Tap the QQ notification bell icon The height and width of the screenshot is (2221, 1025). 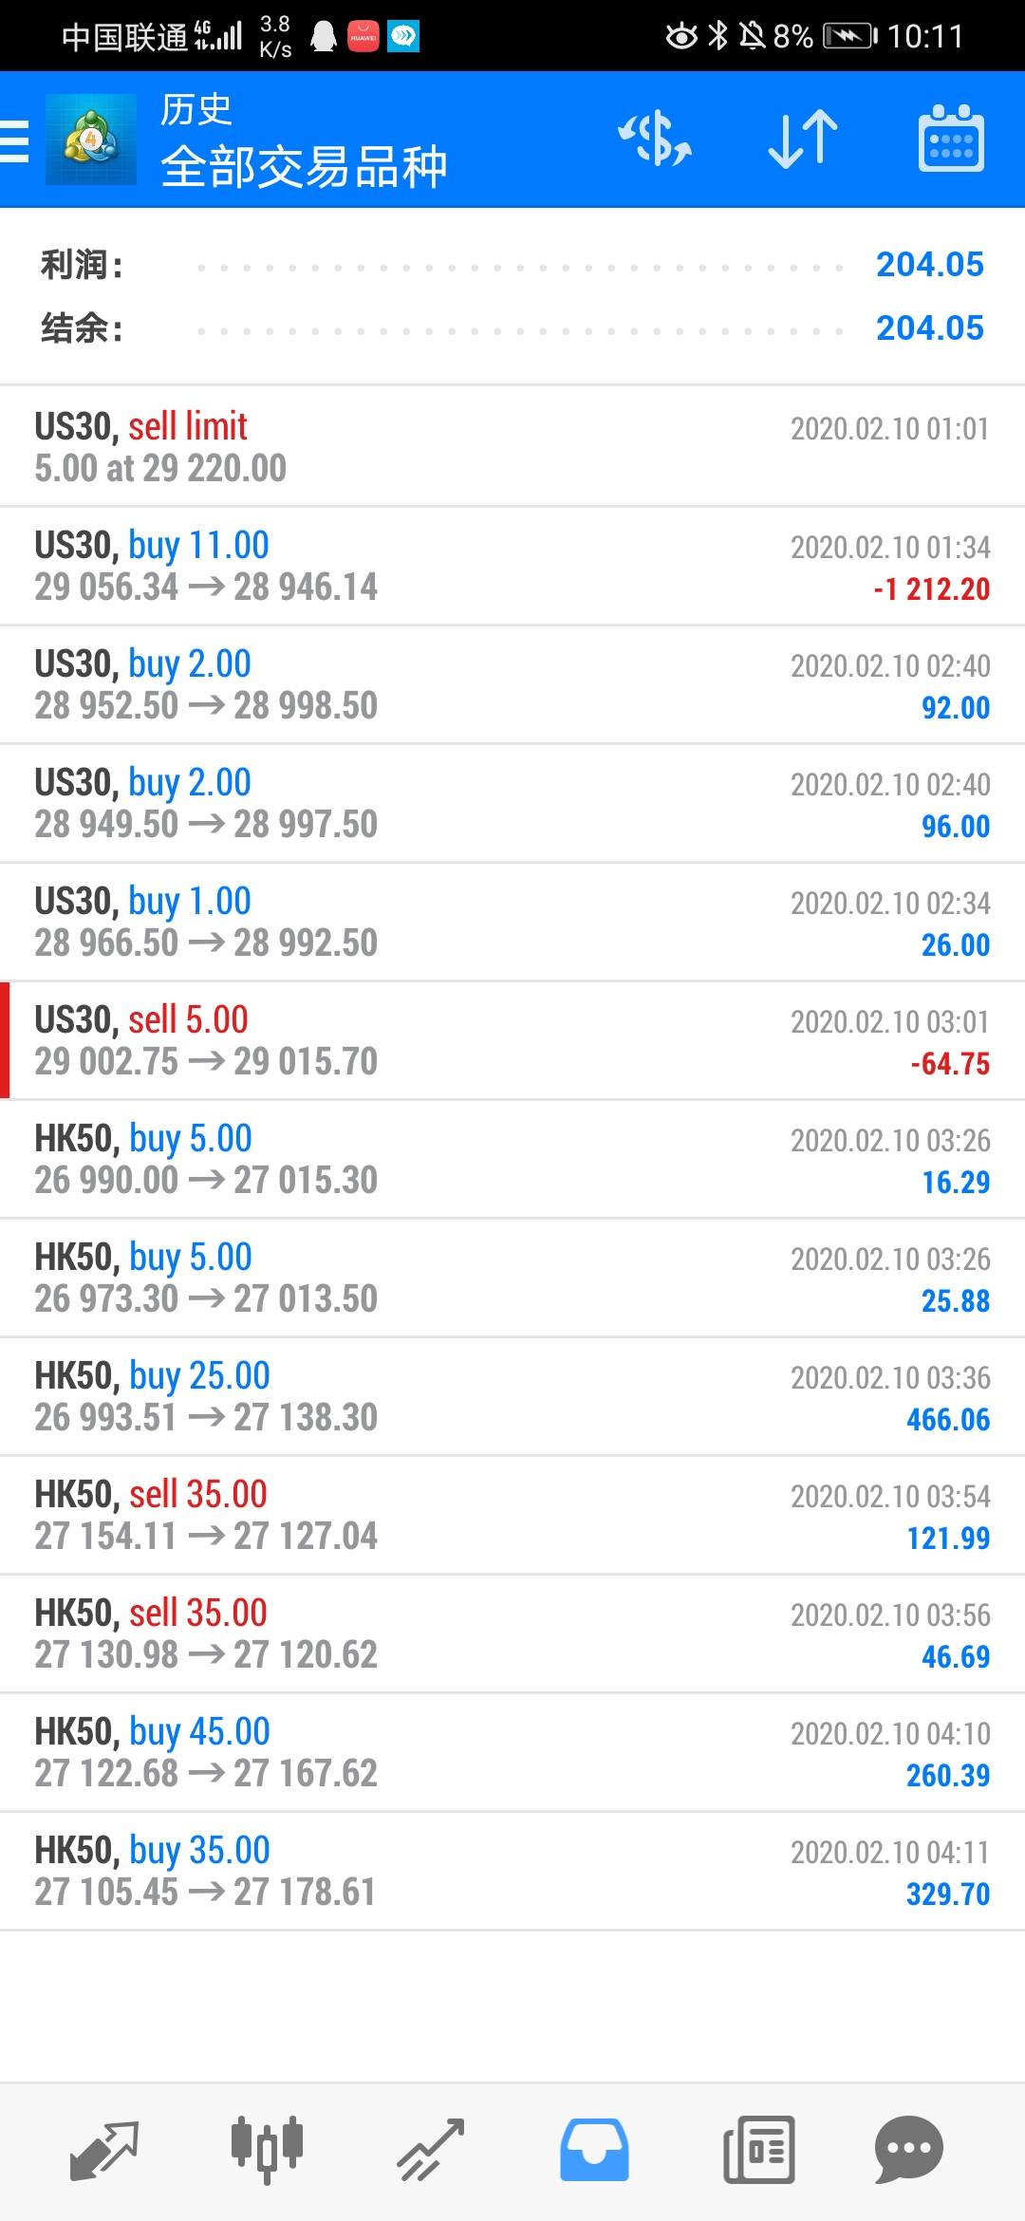click(324, 36)
